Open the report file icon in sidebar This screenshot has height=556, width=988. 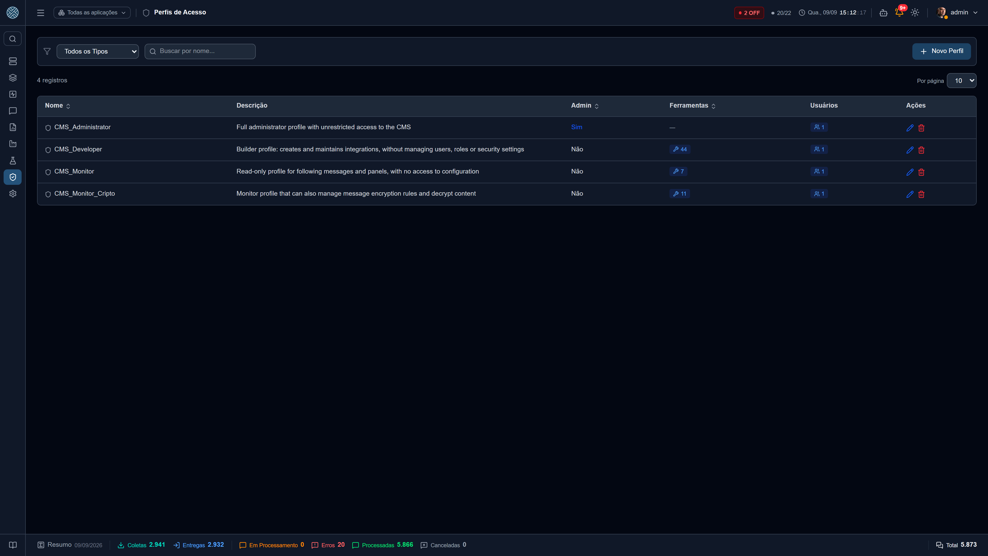tap(13, 127)
